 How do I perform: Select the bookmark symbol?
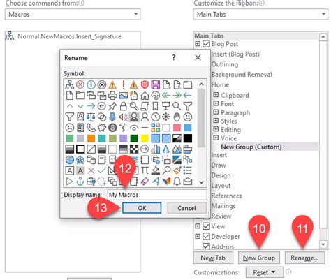[156, 106]
